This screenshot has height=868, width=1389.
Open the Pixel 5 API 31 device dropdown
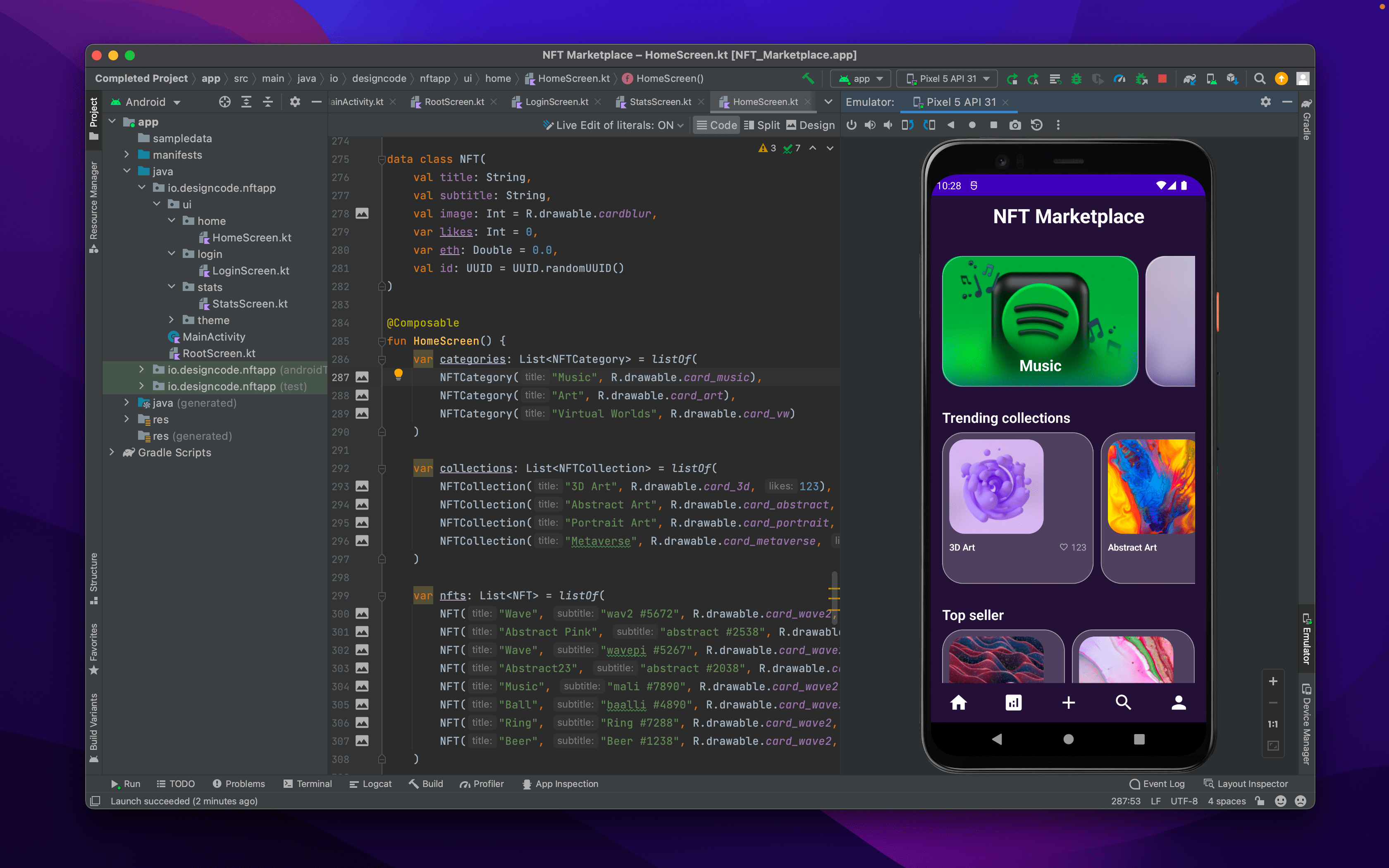[x=947, y=79]
